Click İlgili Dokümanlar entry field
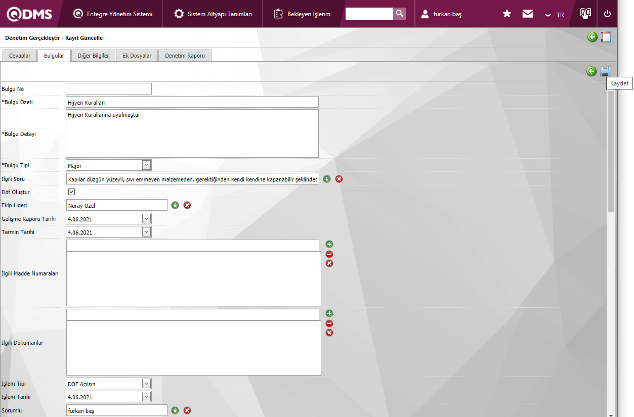 (x=193, y=314)
